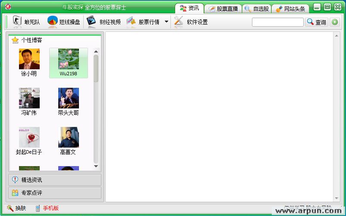Open the 手机版 phone icon
Viewport: 346px width, 216px height.
click(38, 208)
